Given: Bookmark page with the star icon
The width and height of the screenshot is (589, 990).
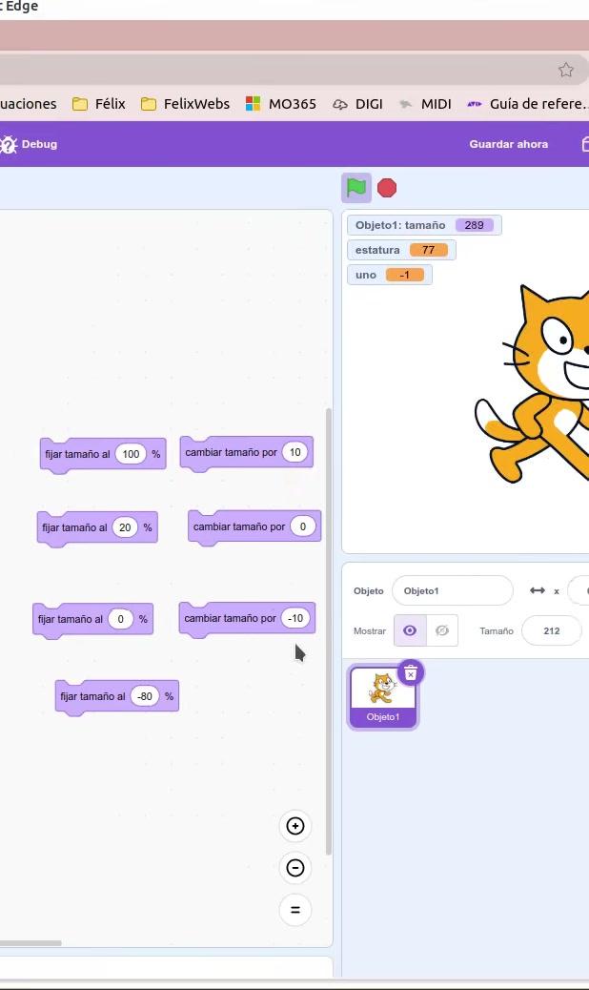Looking at the screenshot, I should (566, 70).
